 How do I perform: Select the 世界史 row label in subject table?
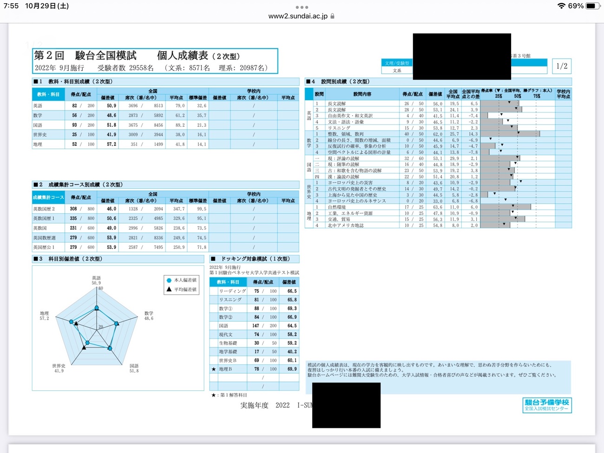(39, 135)
